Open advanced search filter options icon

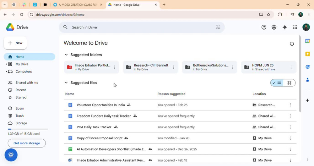point(218,27)
